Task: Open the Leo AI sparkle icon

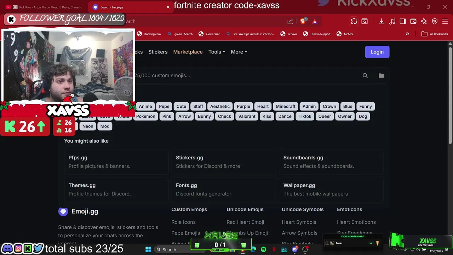Action: pyautogui.click(x=424, y=21)
